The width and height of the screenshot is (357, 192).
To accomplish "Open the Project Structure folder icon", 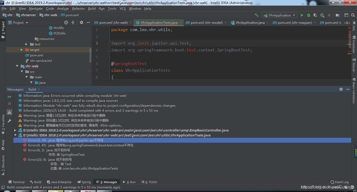I will (338, 15).
